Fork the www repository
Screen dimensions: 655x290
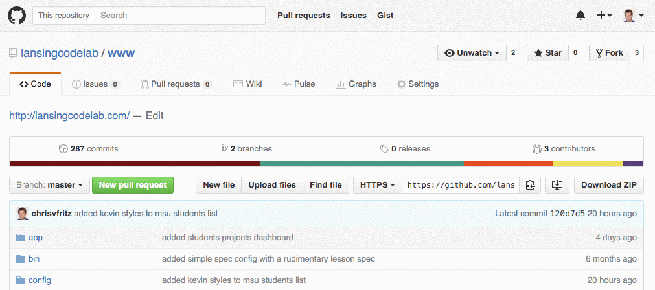(x=610, y=53)
